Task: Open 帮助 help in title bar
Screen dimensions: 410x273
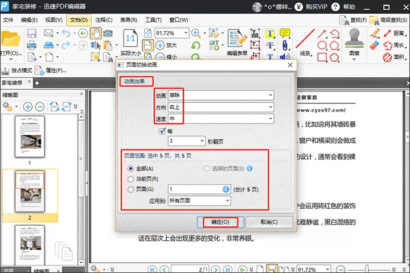Action: coord(343,6)
